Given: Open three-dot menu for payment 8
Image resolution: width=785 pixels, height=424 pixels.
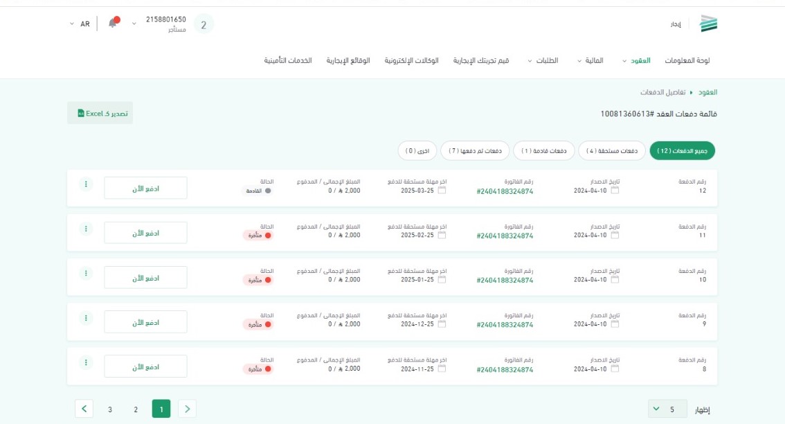Looking at the screenshot, I should point(85,362).
